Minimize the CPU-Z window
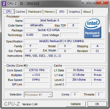 (85, 3)
